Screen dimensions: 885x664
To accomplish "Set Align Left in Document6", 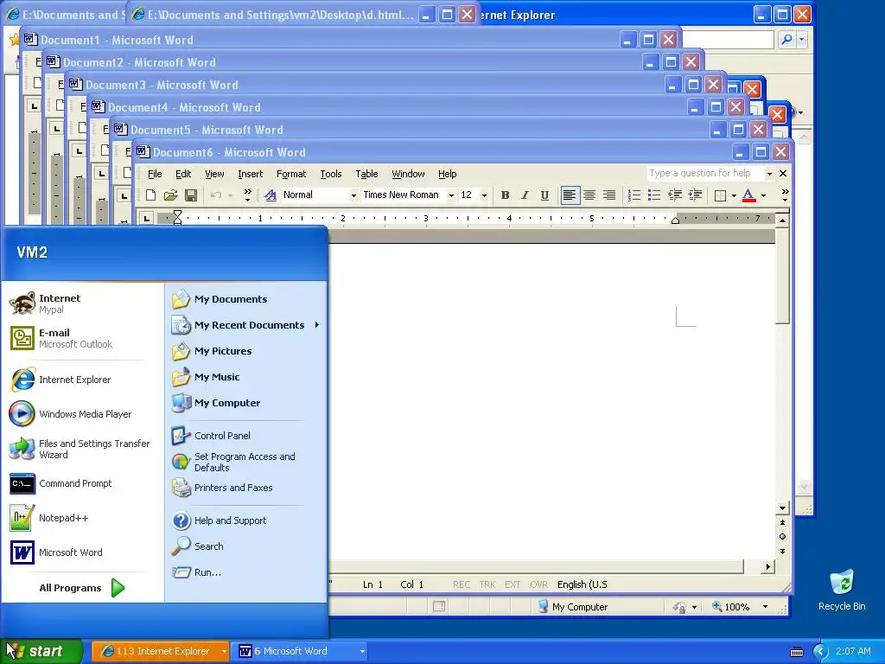I will click(x=570, y=195).
